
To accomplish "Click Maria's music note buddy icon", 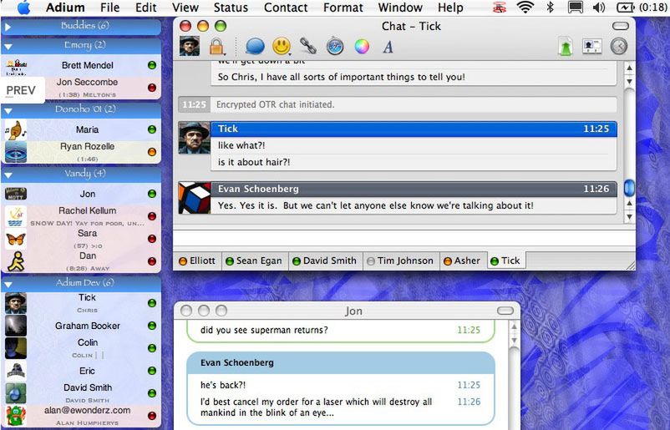I will coord(16,129).
